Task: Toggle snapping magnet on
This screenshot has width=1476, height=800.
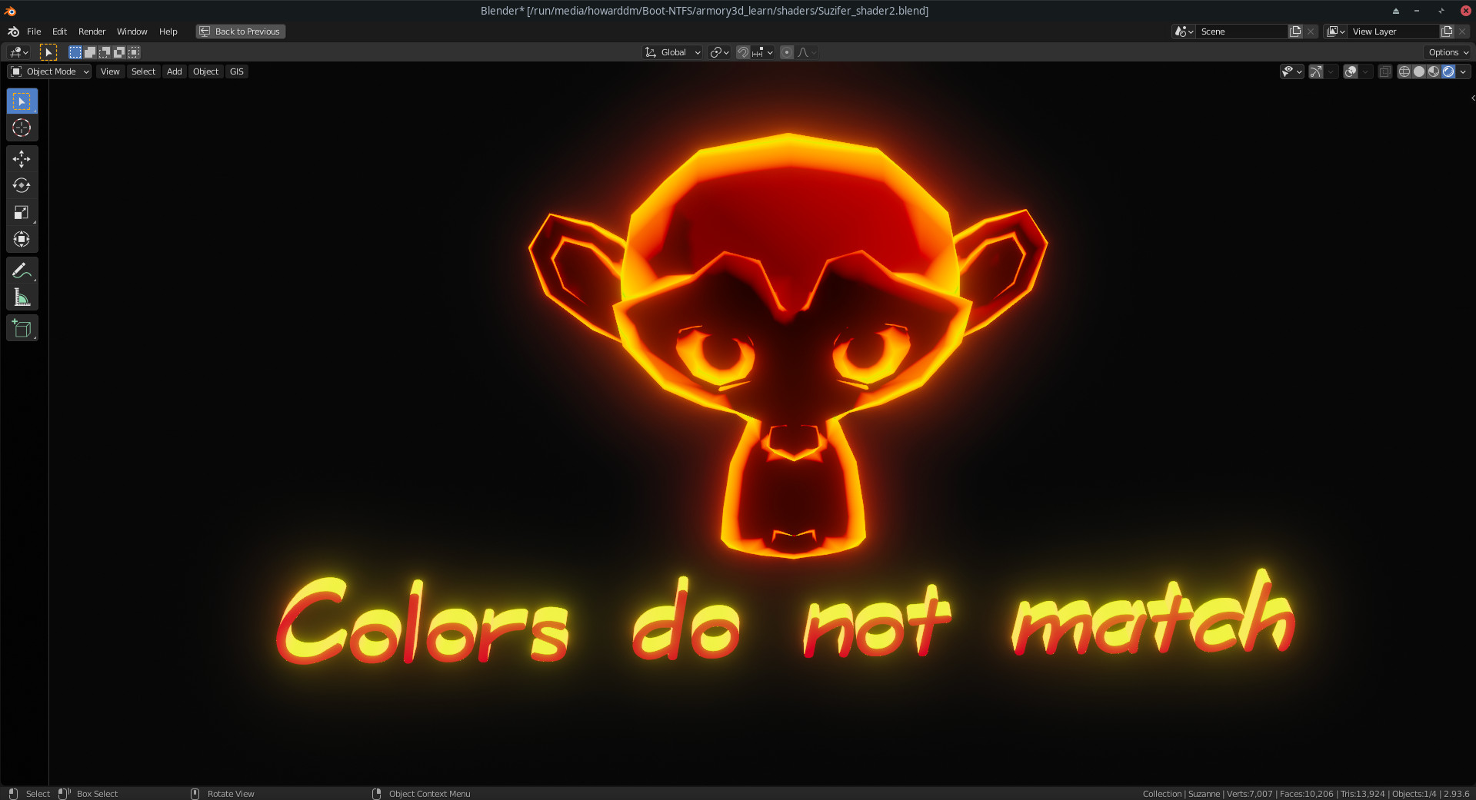Action: [743, 52]
